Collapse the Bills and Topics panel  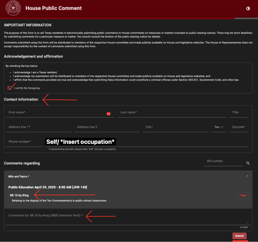point(247,176)
